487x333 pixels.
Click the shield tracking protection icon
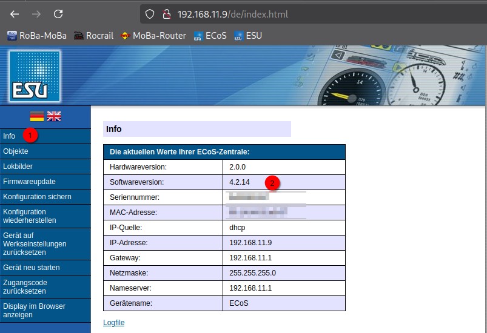pos(150,14)
